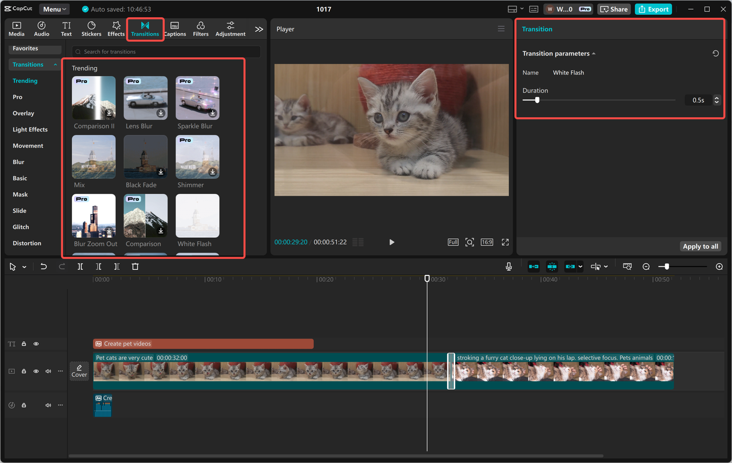Undo the last action
The height and width of the screenshot is (463, 732).
pos(43,267)
